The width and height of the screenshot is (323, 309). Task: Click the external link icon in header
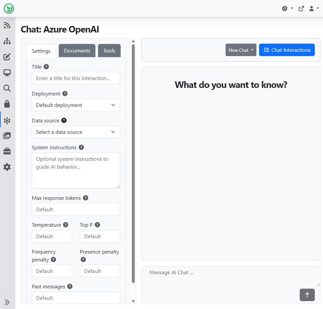tap(301, 9)
